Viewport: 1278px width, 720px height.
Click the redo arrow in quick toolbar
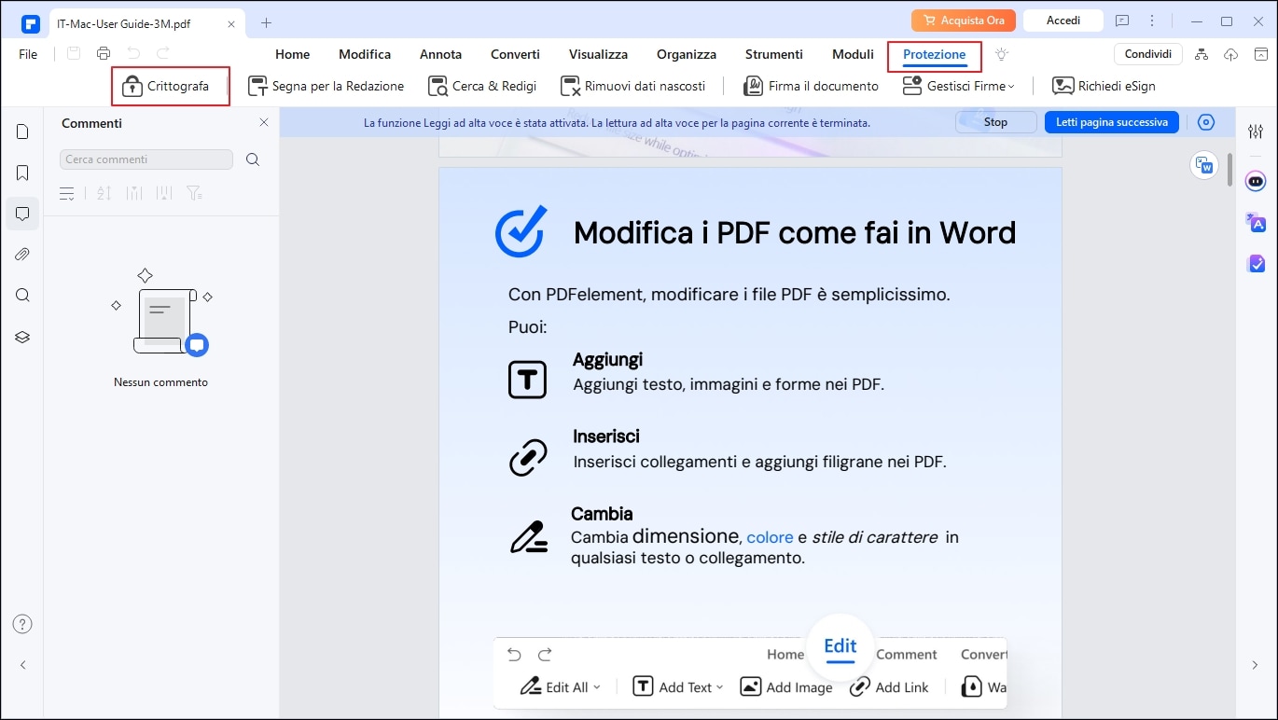point(163,54)
